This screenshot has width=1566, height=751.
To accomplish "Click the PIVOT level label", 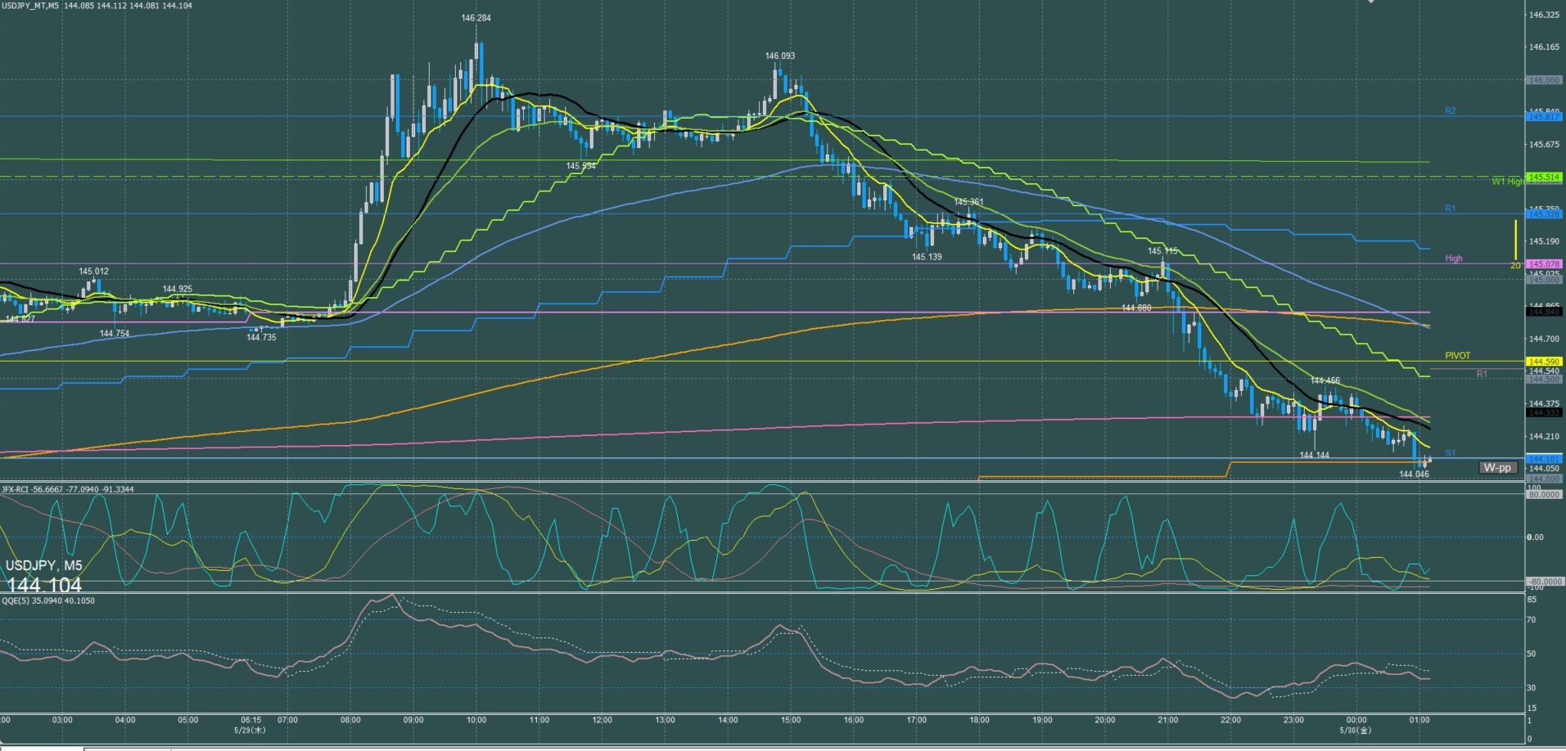I will click(1457, 356).
